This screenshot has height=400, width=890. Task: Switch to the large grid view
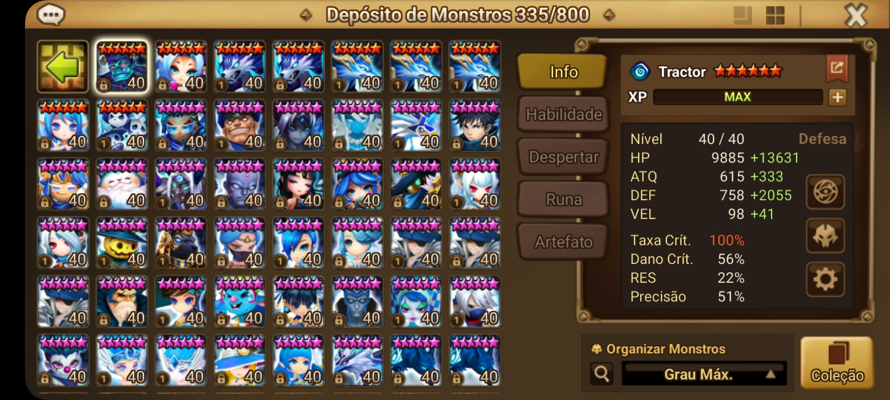tap(743, 15)
